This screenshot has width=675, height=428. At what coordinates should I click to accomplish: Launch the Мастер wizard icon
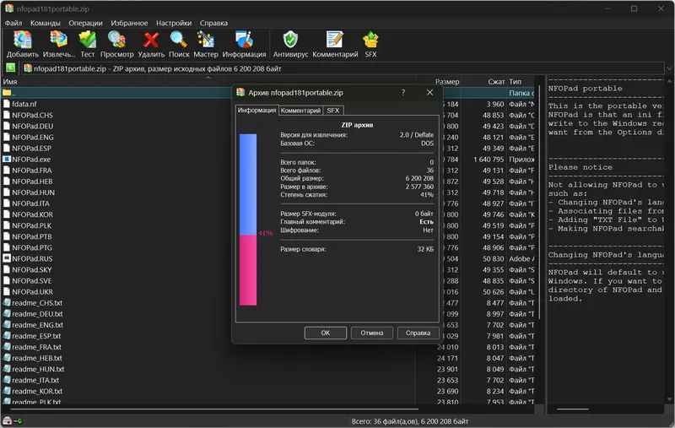tap(206, 40)
